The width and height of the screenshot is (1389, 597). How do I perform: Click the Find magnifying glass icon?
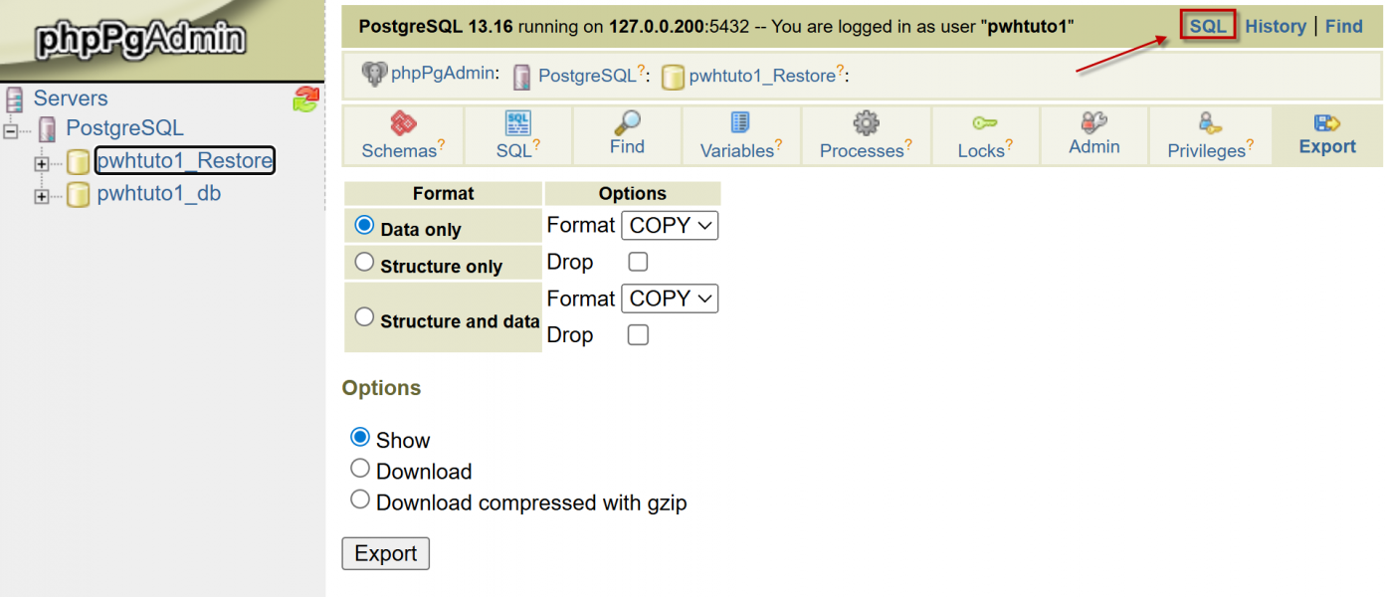click(627, 123)
